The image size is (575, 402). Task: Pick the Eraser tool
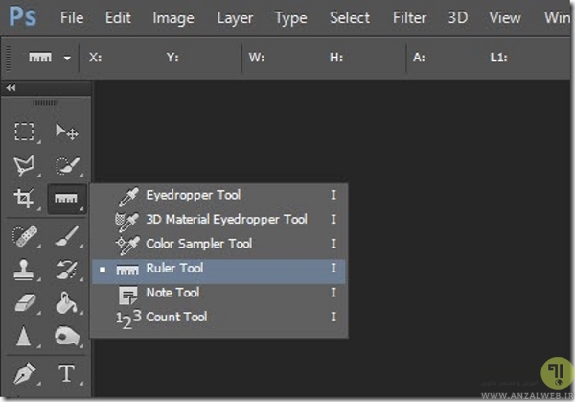click(x=24, y=302)
